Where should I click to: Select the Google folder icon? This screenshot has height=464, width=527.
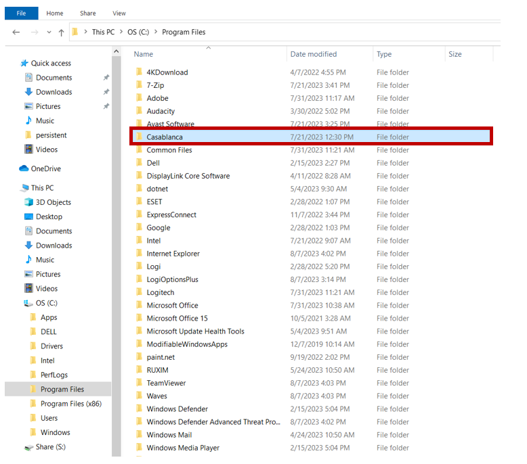pyautogui.click(x=139, y=227)
